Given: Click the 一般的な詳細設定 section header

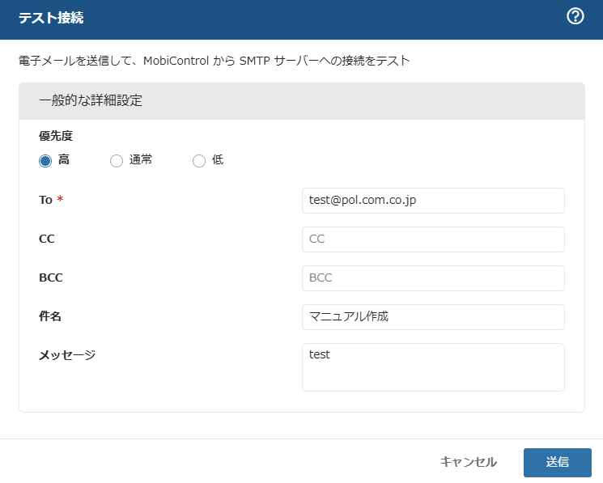Looking at the screenshot, I should [x=302, y=101].
